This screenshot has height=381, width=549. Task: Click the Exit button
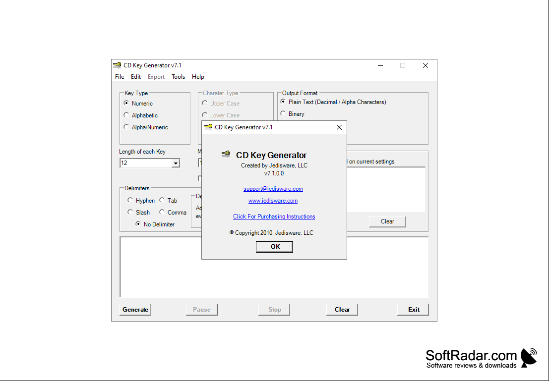413,310
